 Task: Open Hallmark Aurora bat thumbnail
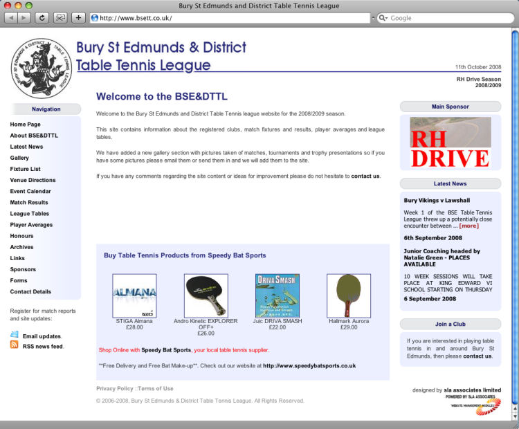349,295
